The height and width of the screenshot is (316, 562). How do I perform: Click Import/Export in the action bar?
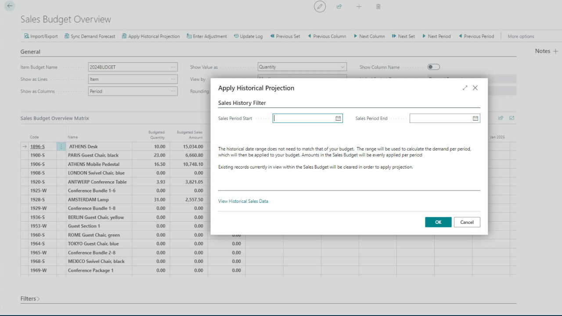pos(40,36)
